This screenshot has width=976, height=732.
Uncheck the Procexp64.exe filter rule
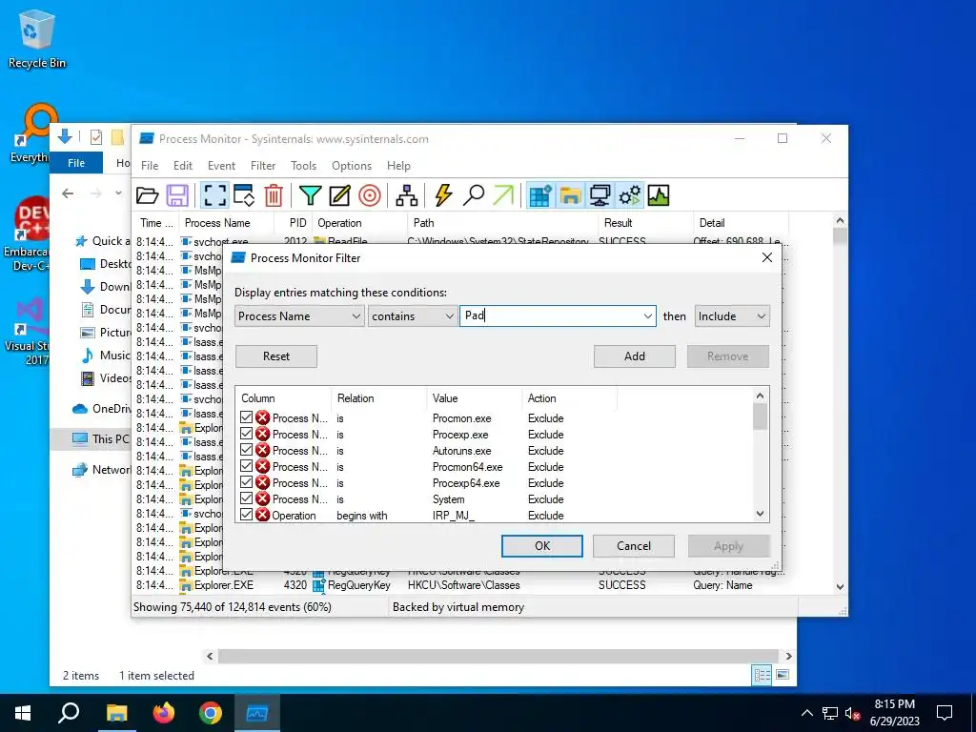click(247, 482)
